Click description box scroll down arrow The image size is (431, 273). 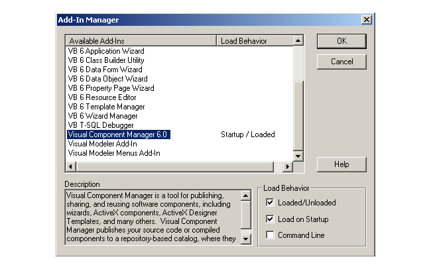coord(246,239)
